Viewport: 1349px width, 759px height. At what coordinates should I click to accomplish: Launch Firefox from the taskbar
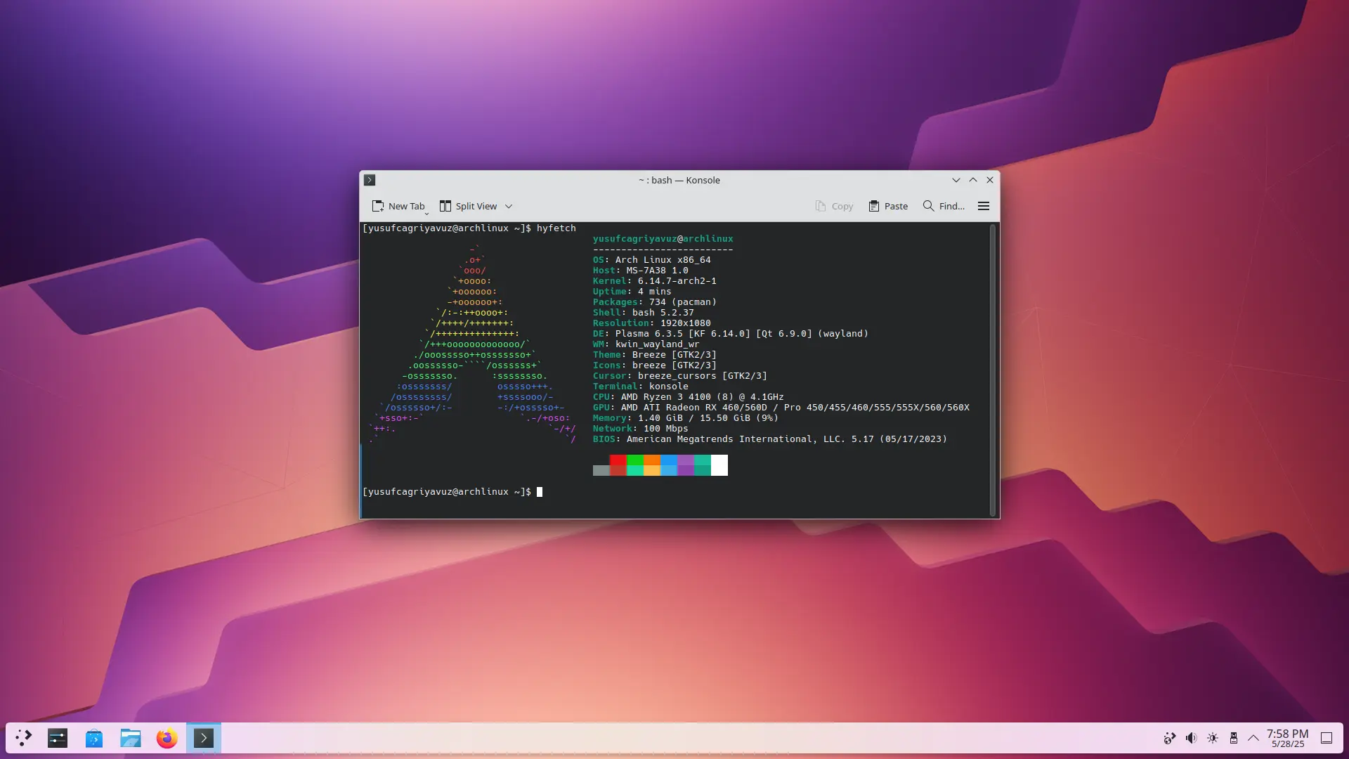tap(167, 738)
